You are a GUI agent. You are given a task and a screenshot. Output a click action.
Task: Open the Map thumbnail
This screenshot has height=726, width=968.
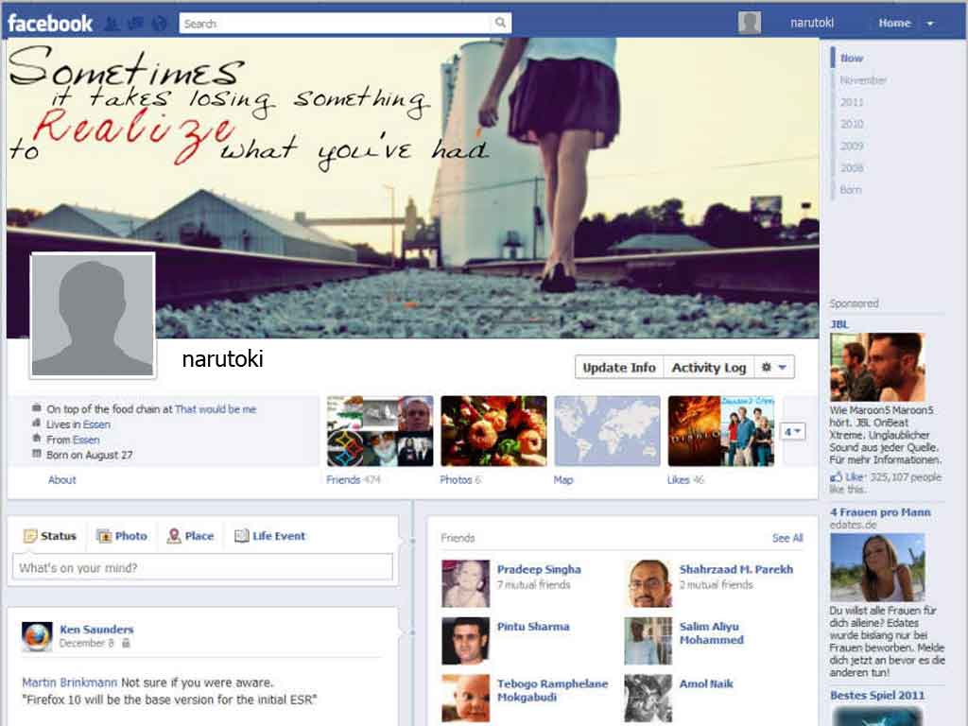click(607, 431)
